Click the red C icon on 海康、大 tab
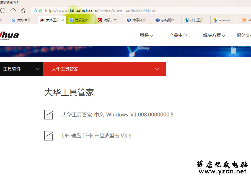The width and height of the screenshot is (251, 177). pos(100,20)
